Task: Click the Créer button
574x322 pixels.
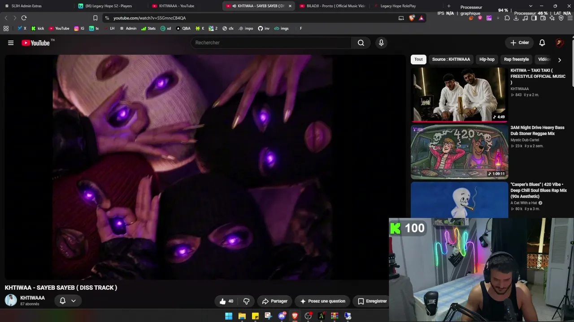Action: click(520, 43)
